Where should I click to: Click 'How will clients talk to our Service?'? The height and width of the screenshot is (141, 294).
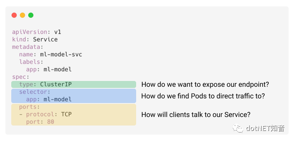coord(196,115)
